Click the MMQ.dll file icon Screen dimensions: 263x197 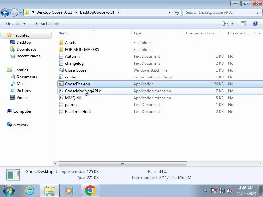[x=61, y=98]
